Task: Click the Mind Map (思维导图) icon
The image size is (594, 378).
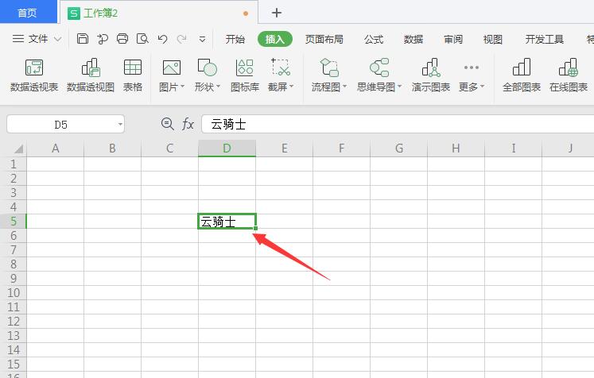Action: pyautogui.click(x=379, y=67)
